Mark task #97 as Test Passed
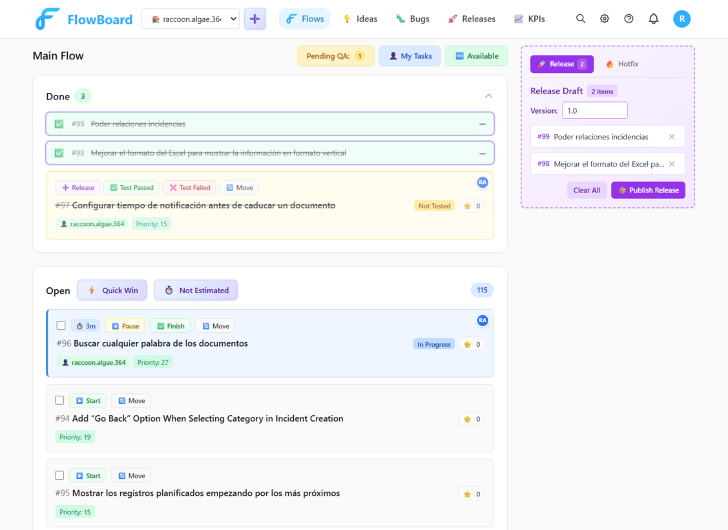 pyautogui.click(x=131, y=187)
